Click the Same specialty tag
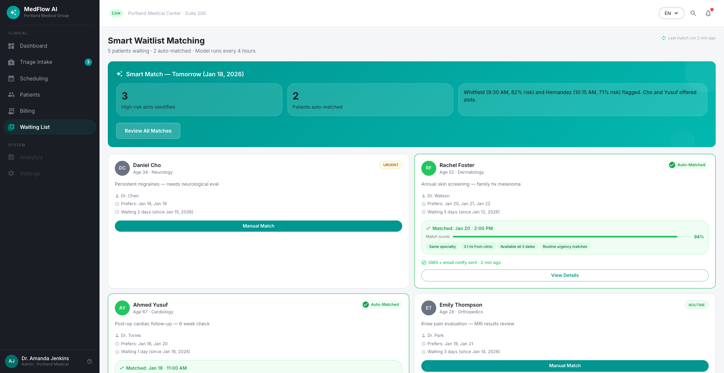Screen dimensions: 724x373 pos(442,247)
